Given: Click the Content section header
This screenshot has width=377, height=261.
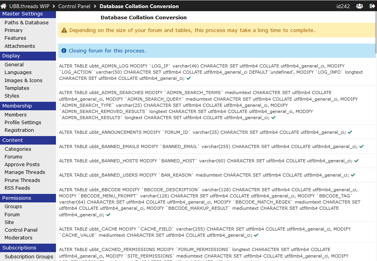Looking at the screenshot, I should click(28, 140).
